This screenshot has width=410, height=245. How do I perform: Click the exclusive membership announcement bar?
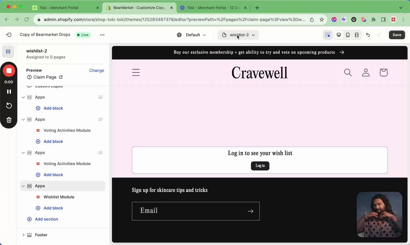point(259,52)
